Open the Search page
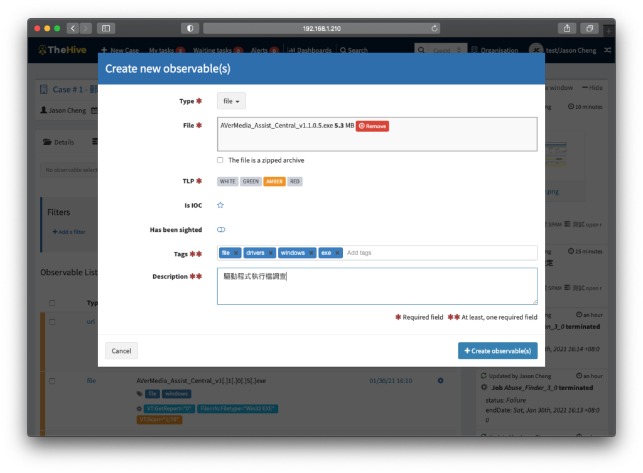The image size is (643, 473). tap(354, 50)
